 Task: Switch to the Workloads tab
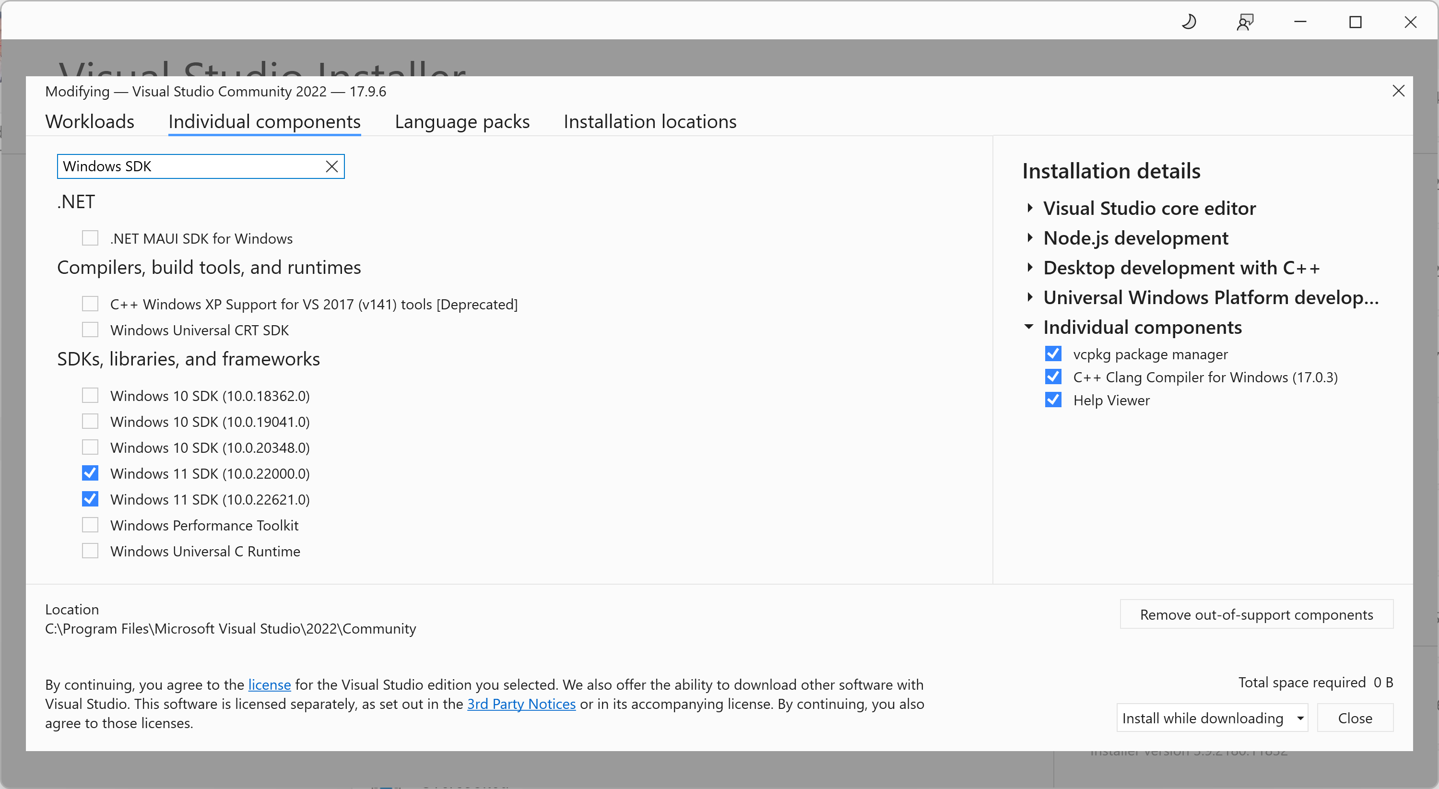90,122
